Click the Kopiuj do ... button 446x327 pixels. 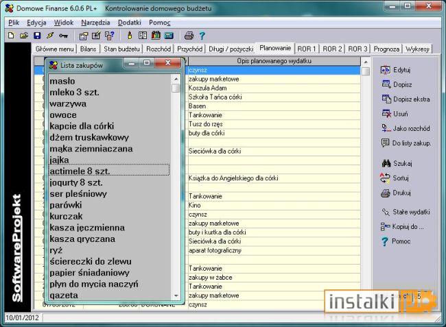pyautogui.click(x=402, y=226)
